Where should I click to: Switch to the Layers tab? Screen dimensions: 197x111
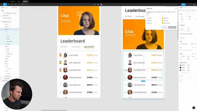click(x=2, y=7)
